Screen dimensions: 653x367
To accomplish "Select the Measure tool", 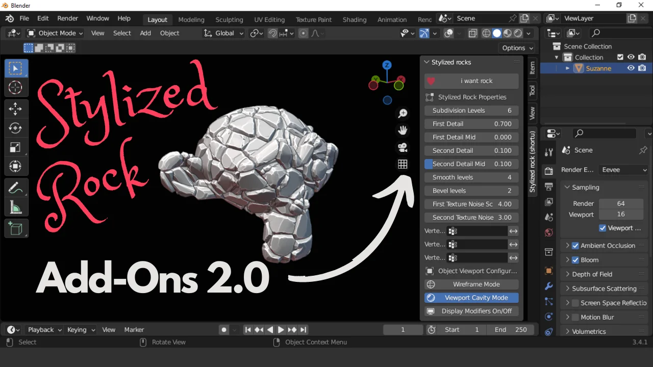I will [x=16, y=207].
